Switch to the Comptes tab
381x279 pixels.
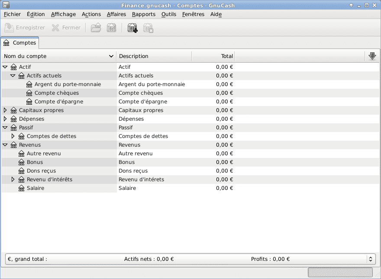pos(20,43)
